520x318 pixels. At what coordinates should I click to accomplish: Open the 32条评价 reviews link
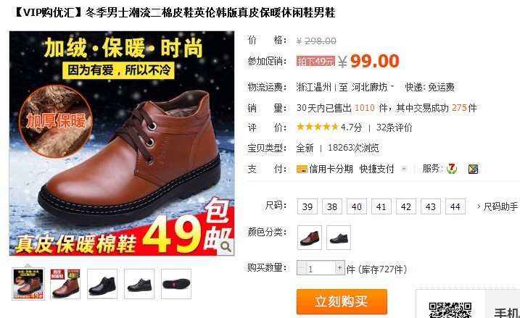click(x=394, y=127)
